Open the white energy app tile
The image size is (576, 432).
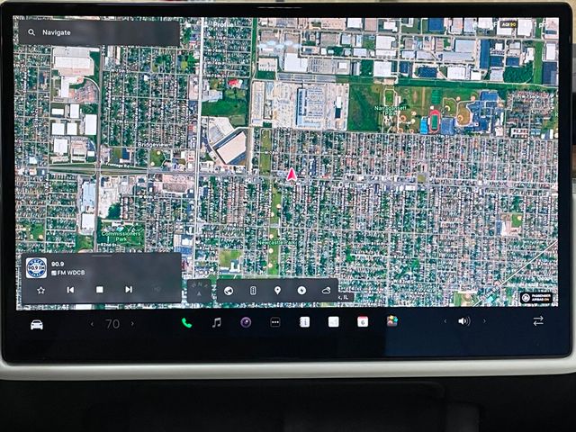[x=334, y=322]
